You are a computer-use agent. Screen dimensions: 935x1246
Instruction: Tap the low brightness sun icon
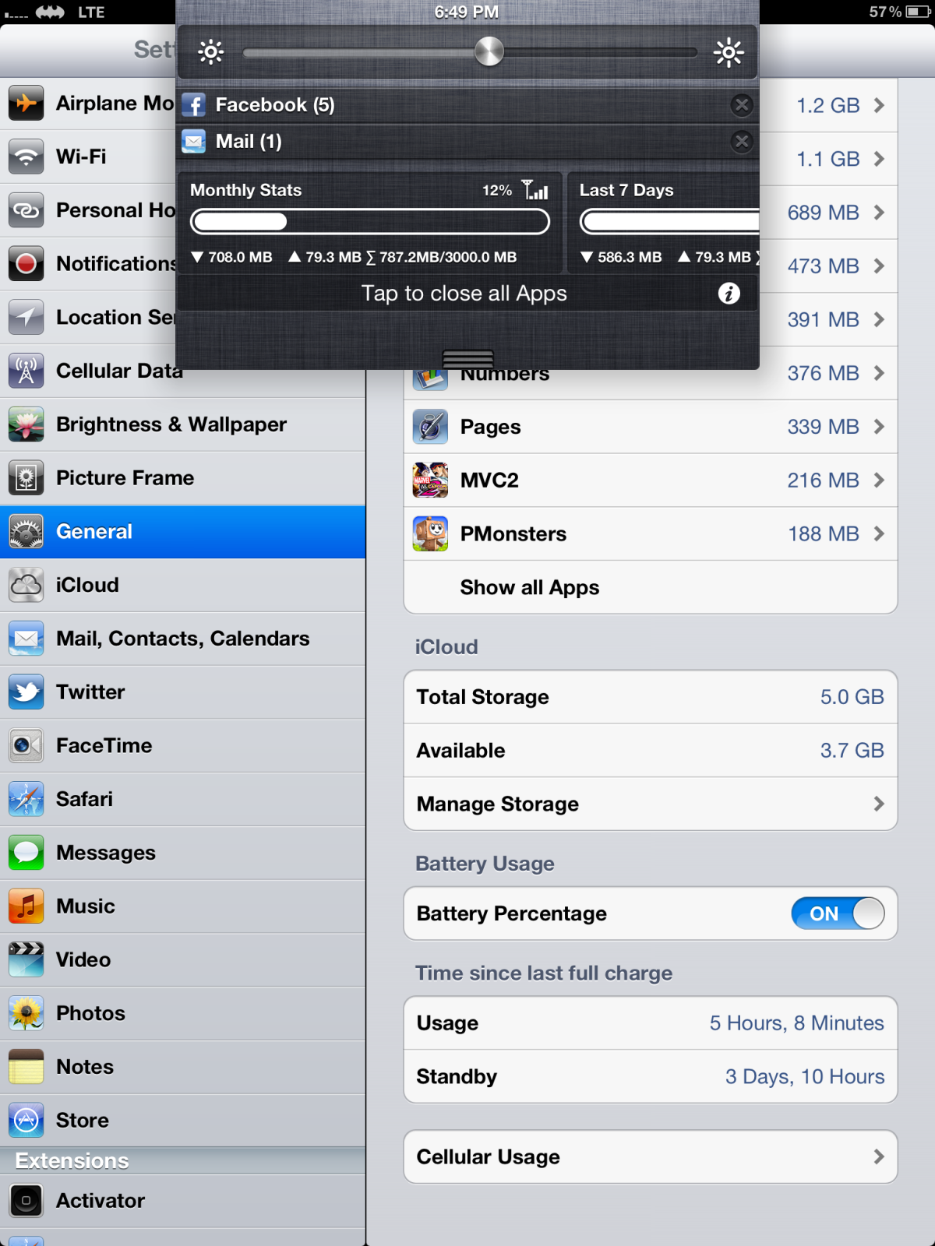[x=210, y=52]
